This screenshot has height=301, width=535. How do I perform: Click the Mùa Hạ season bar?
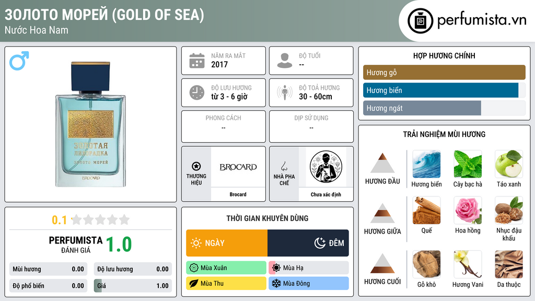[x=309, y=268]
